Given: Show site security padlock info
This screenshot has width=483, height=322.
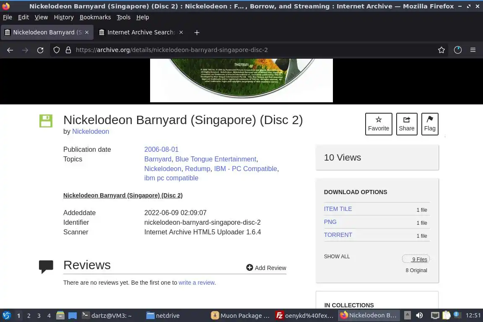Looking at the screenshot, I should click(x=68, y=50).
